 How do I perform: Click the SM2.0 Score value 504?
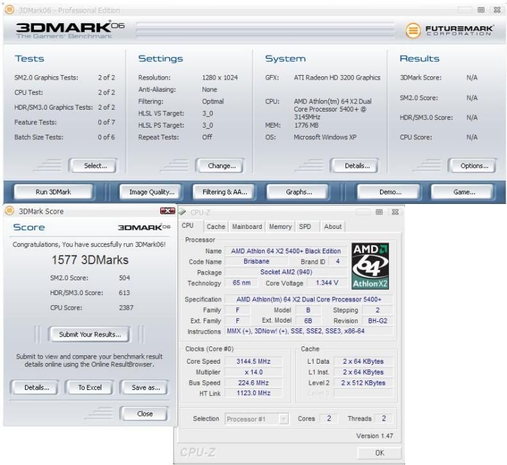pos(124,278)
